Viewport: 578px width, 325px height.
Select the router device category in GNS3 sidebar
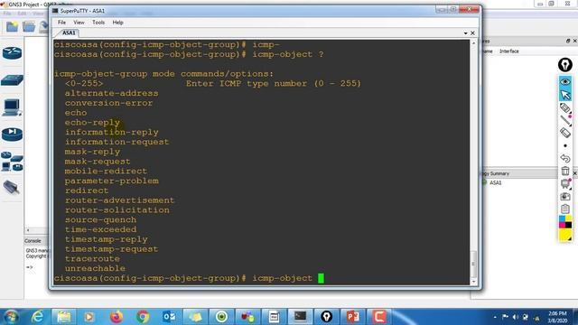pos(12,53)
